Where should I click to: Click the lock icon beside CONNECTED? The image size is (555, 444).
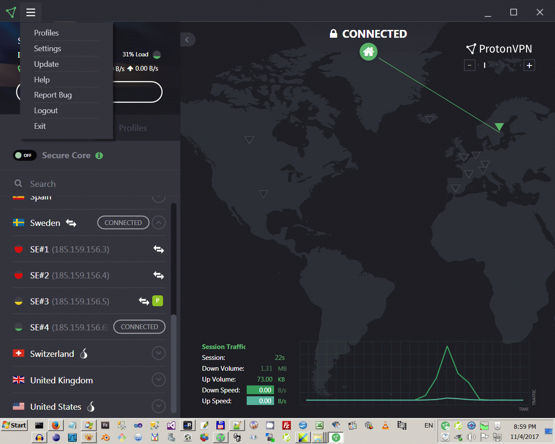[333, 33]
